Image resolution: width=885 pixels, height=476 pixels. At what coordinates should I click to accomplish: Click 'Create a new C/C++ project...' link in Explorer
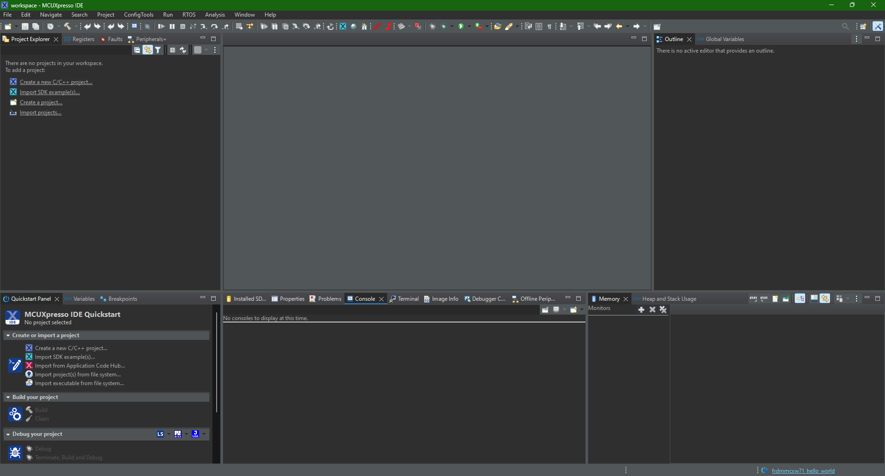click(x=56, y=82)
